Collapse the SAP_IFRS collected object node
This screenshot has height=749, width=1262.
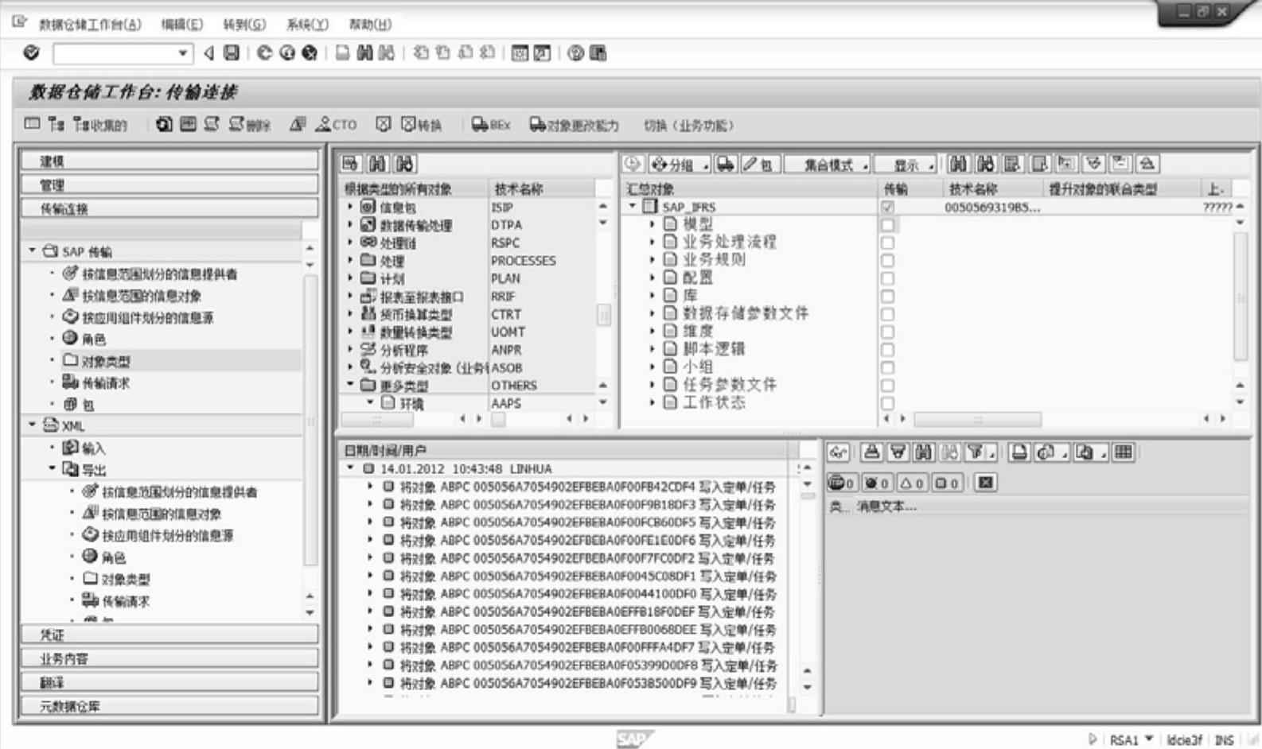(633, 206)
